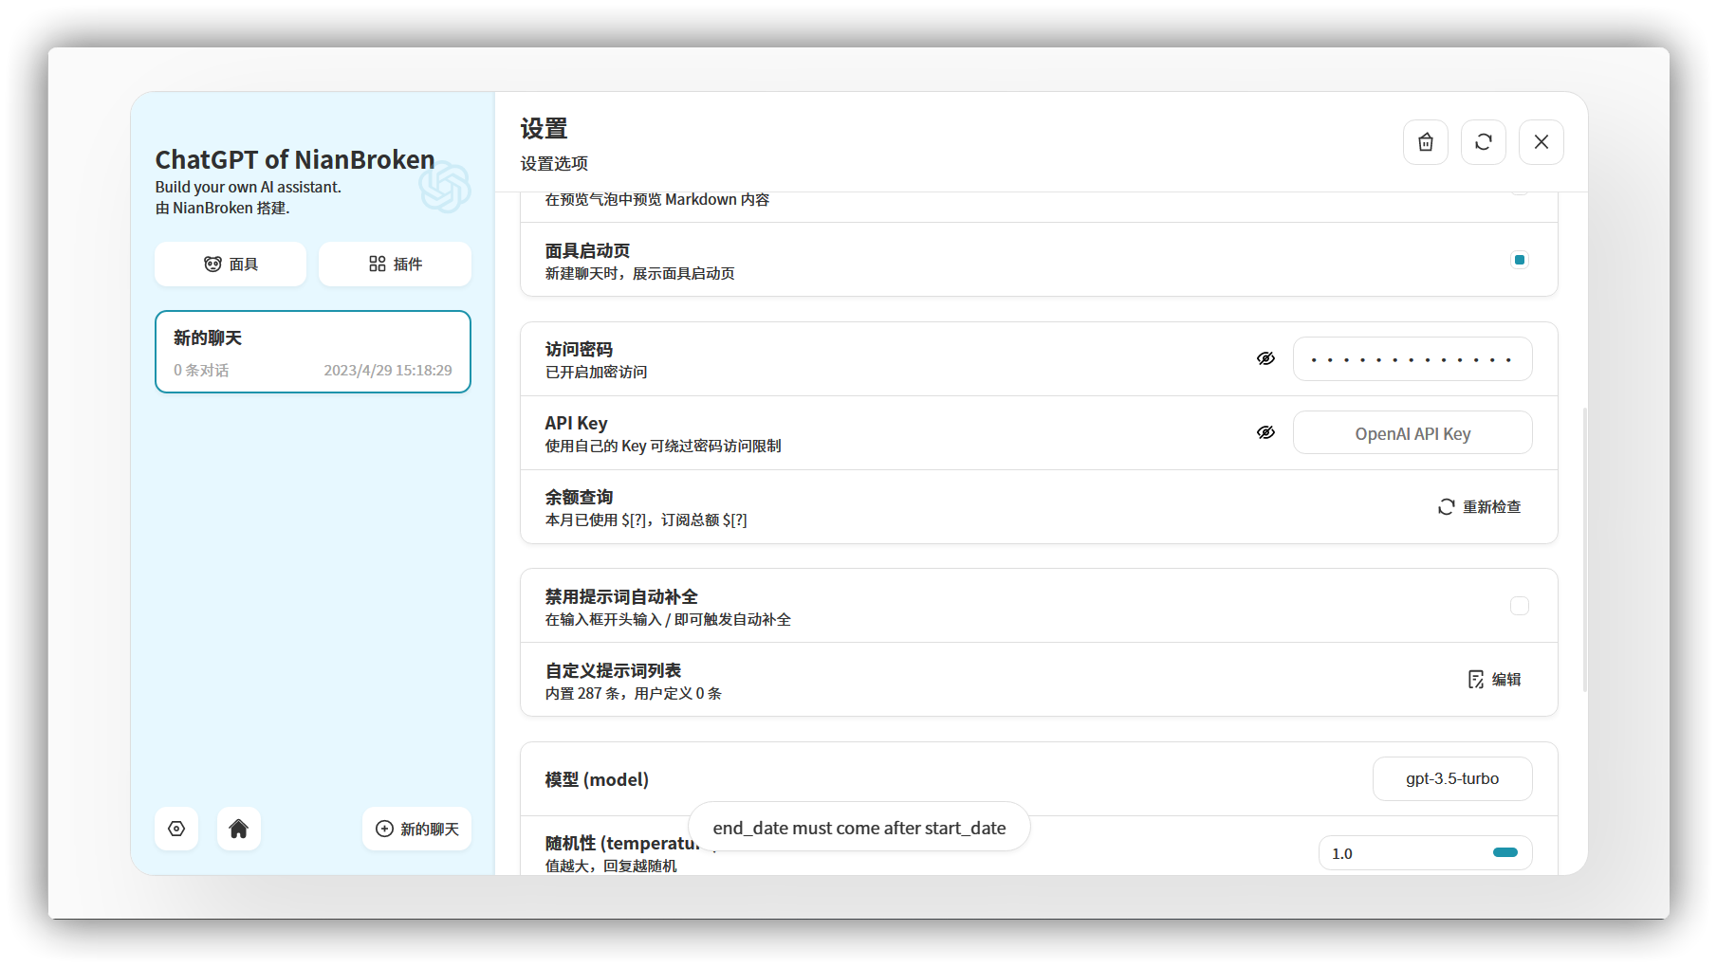
Task: Open the 面具 masks page
Action: (x=231, y=264)
